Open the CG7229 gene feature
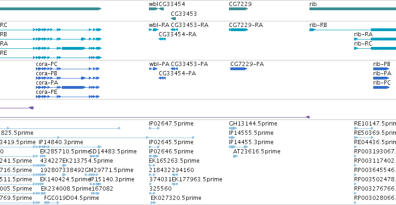Image resolution: width=396 pixels, height=205 pixels. coord(238,9)
